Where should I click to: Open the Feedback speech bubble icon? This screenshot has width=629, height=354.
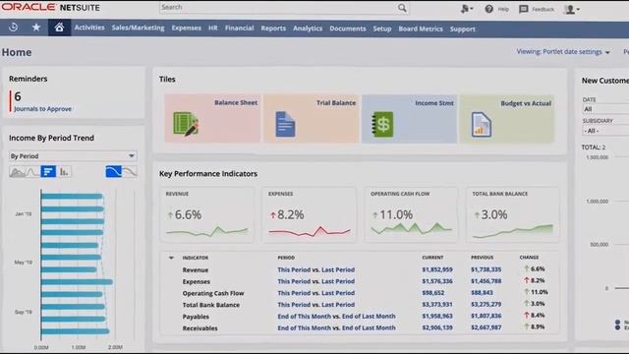pyautogui.click(x=523, y=9)
